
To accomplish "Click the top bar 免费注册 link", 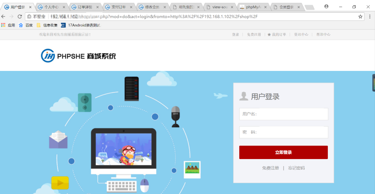I will (x=254, y=35).
